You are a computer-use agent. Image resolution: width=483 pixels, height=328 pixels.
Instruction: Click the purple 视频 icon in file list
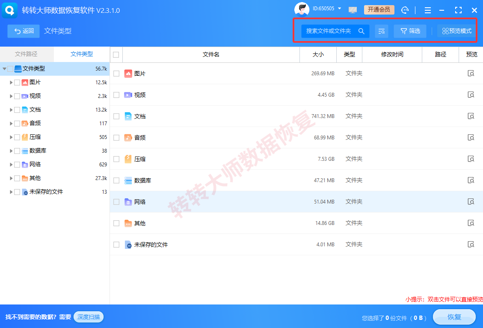point(128,95)
